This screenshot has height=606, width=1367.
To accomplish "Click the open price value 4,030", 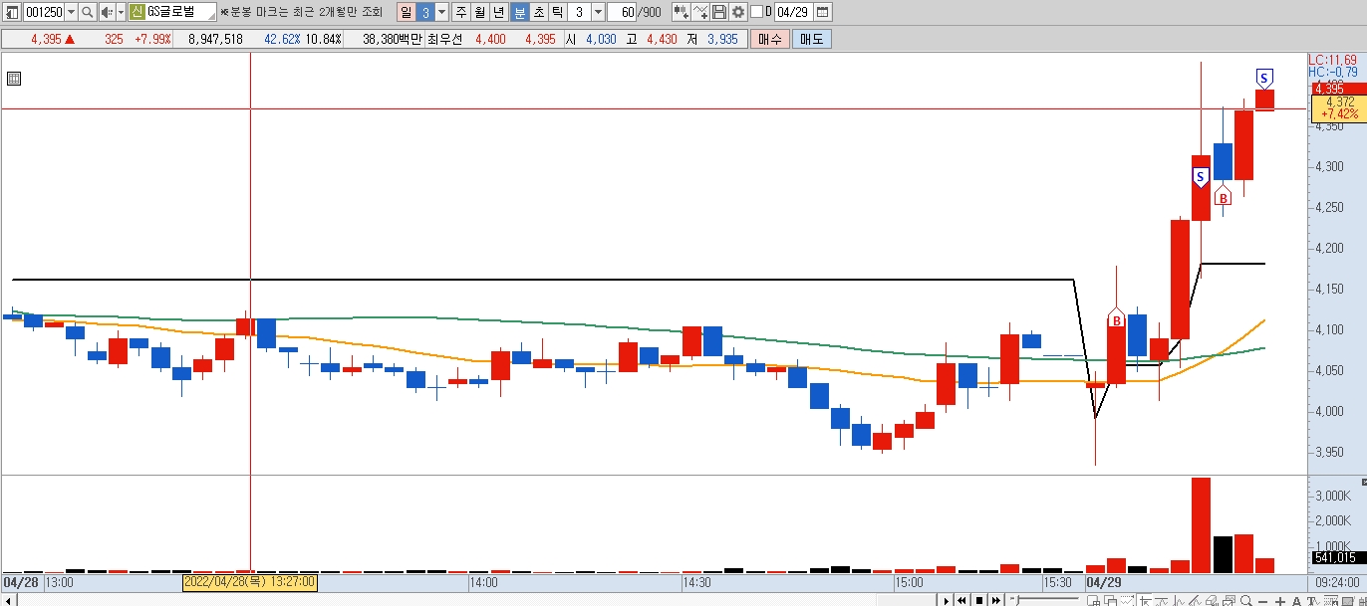I will (x=601, y=39).
